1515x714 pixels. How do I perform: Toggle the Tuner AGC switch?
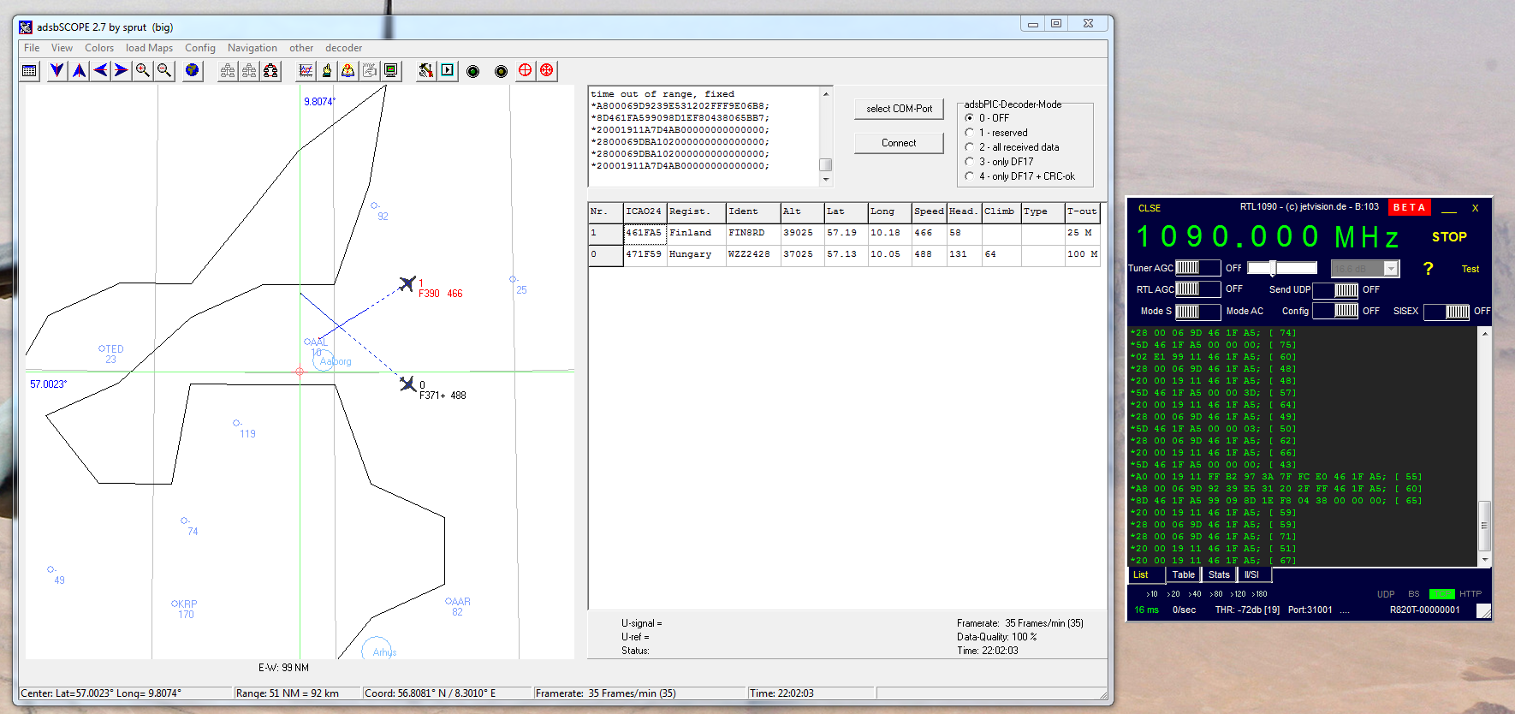(x=1197, y=268)
